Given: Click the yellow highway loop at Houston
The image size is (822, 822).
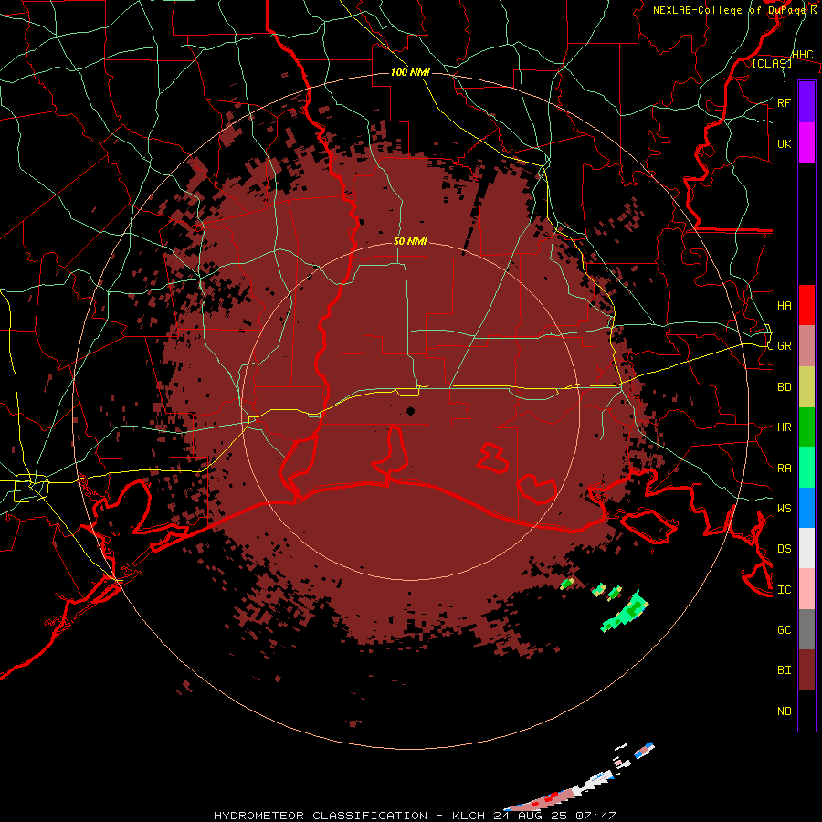Looking at the screenshot, I should pos(31,488).
